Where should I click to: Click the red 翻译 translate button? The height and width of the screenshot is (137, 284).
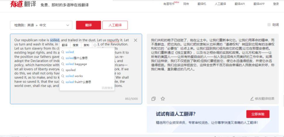89,25
